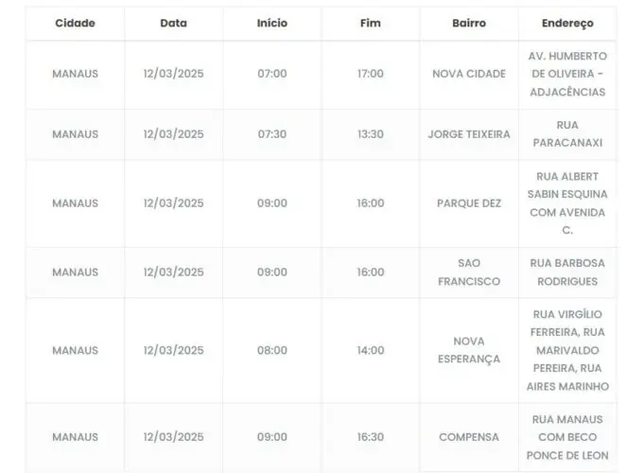
Task: Click the Av. Humberto de Oliveira address
Action: click(x=567, y=74)
